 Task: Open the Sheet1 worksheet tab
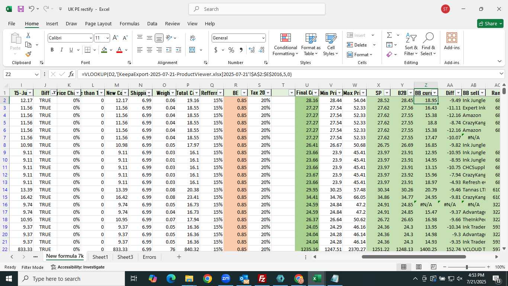[100, 257]
